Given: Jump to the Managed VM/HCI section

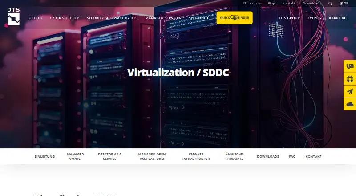Looking at the screenshot, I should (75, 156).
